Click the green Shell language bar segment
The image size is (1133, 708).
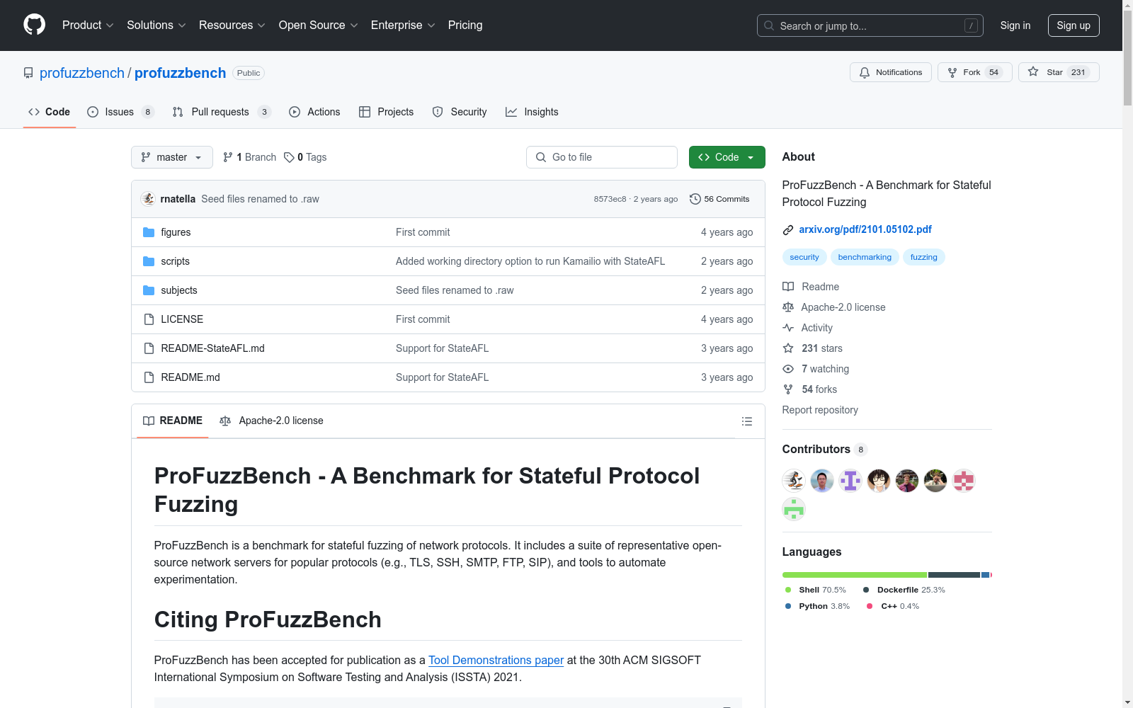[x=854, y=575]
